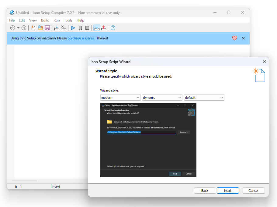This screenshot has width=277, height=207.
Task: Open a script file with the folder icon
Action: [x=40, y=28]
